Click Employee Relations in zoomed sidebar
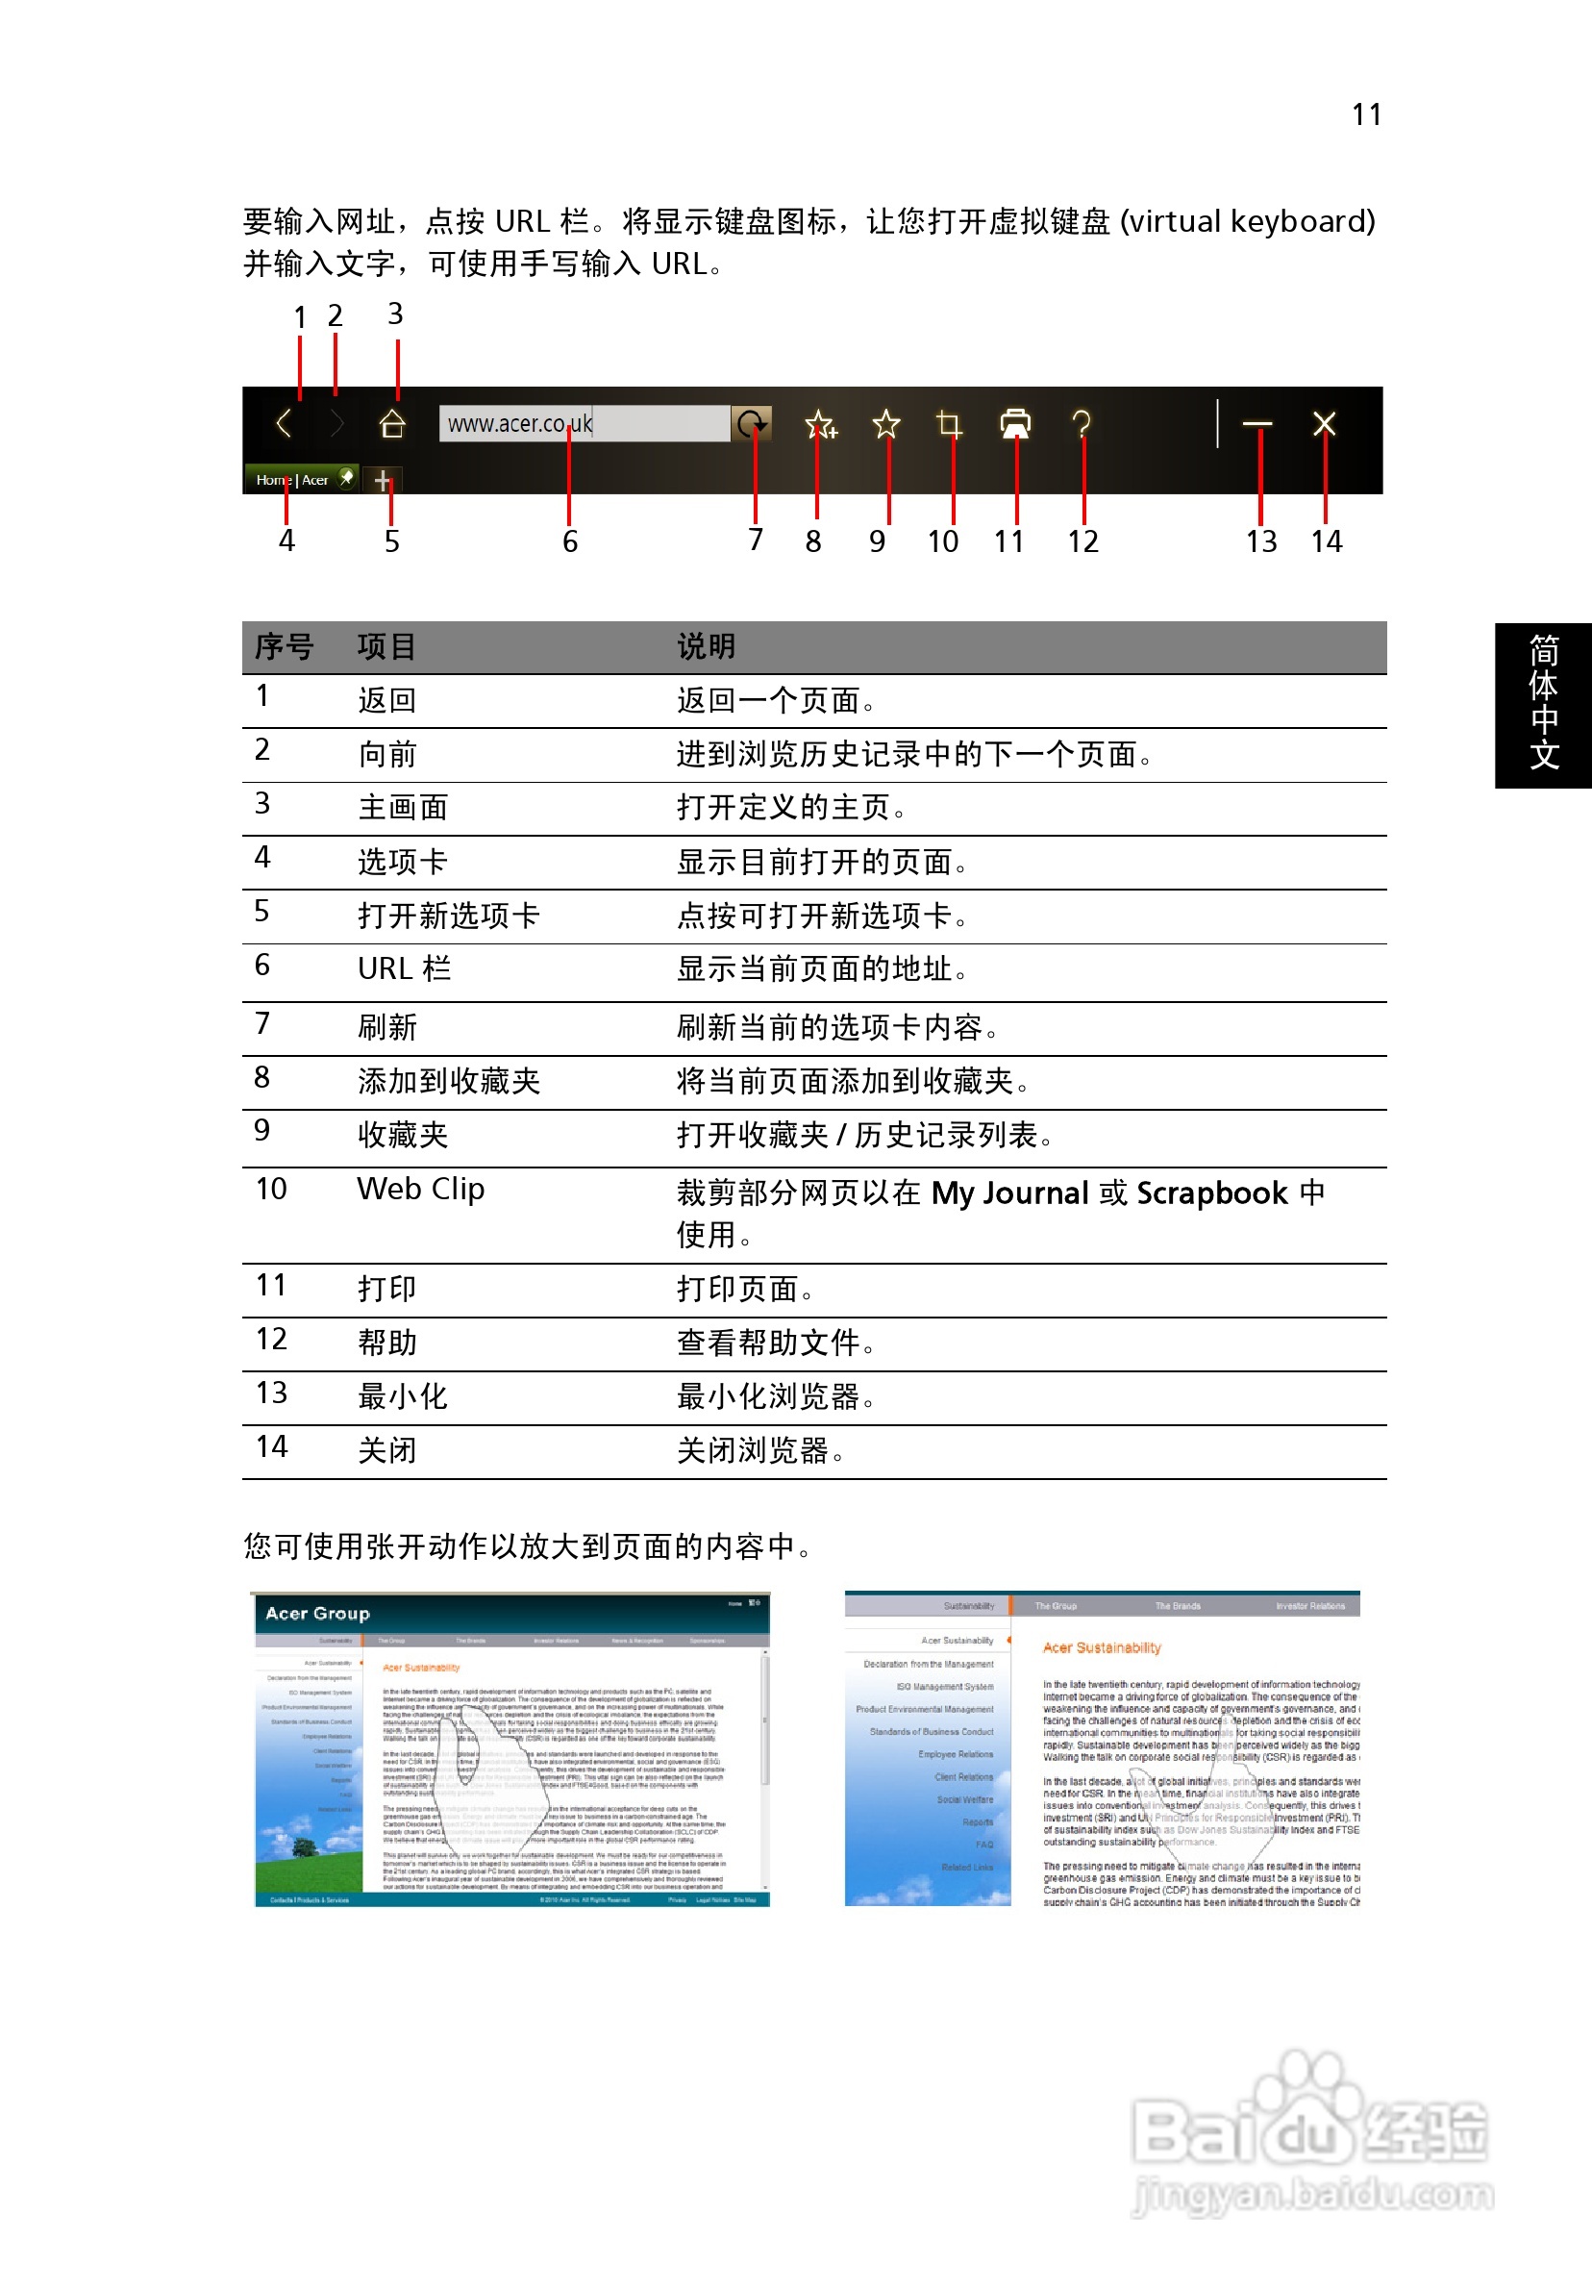The image size is (1592, 2285). pos(957,1754)
